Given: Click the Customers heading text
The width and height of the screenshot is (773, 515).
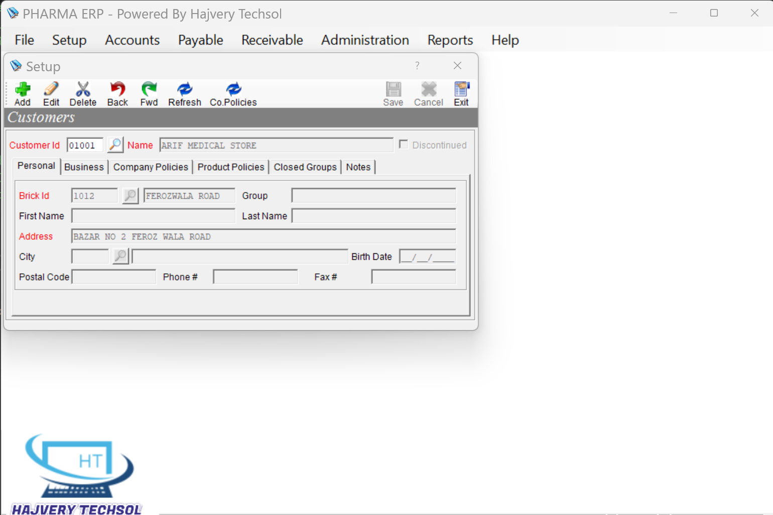Looking at the screenshot, I should (41, 117).
